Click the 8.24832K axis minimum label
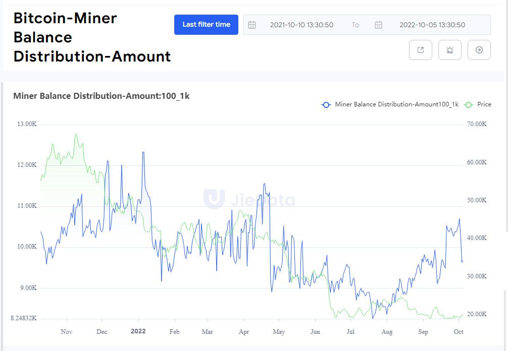Screen dimensions: 508x351 (24, 318)
